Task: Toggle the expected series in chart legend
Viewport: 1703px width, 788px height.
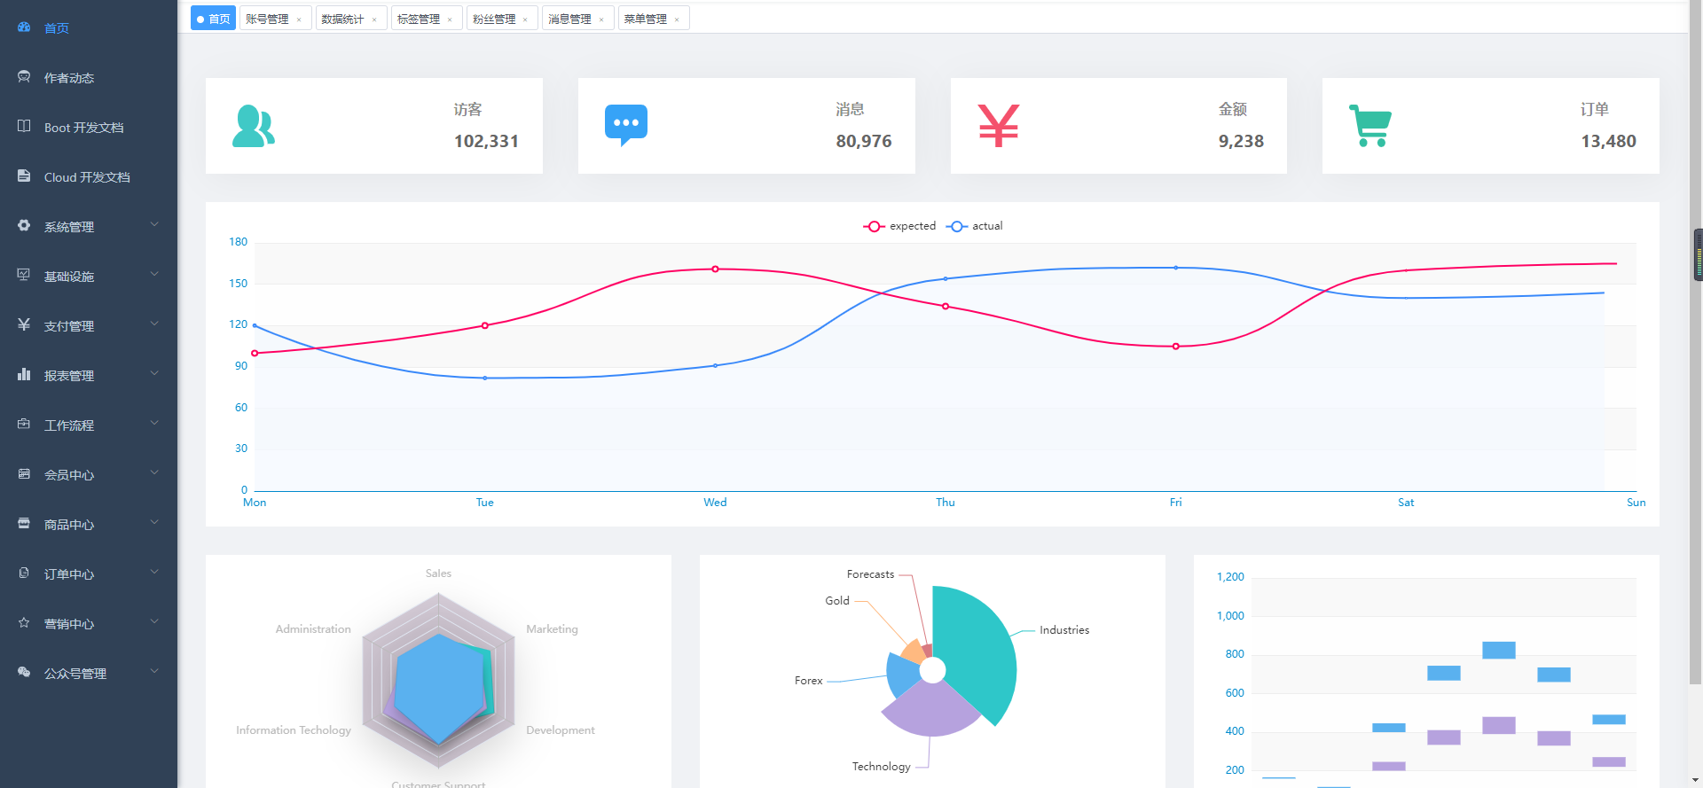Action: [899, 226]
